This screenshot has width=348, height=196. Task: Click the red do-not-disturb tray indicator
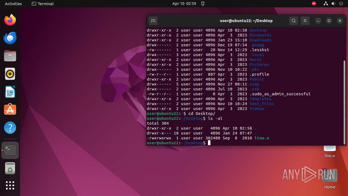coord(314,4)
